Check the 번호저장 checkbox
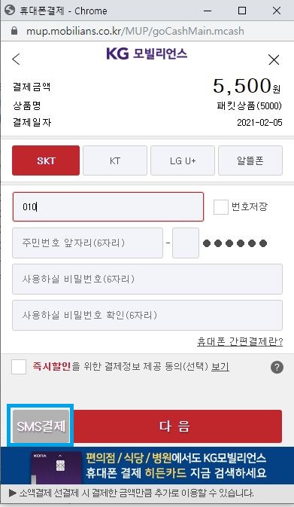Viewport: 294px width, 507px height. coord(221,207)
